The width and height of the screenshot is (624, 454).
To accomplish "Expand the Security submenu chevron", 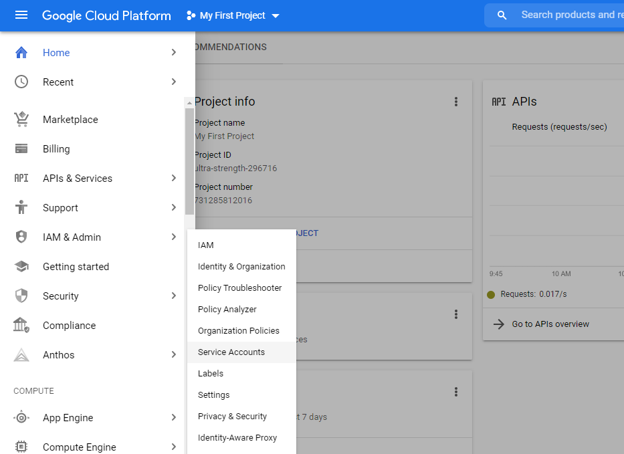I will [x=173, y=296].
